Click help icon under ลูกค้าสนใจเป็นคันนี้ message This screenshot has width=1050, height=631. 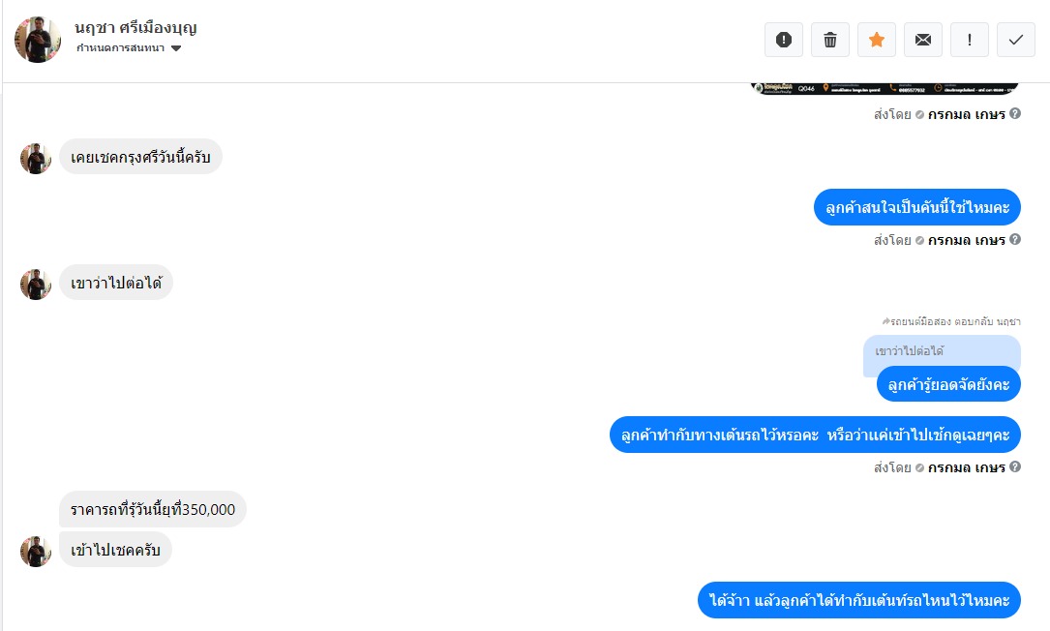[x=1015, y=239]
